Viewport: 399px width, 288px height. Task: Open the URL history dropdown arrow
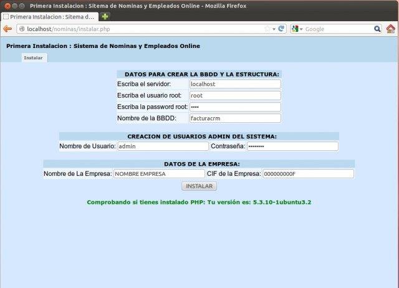coord(274,29)
